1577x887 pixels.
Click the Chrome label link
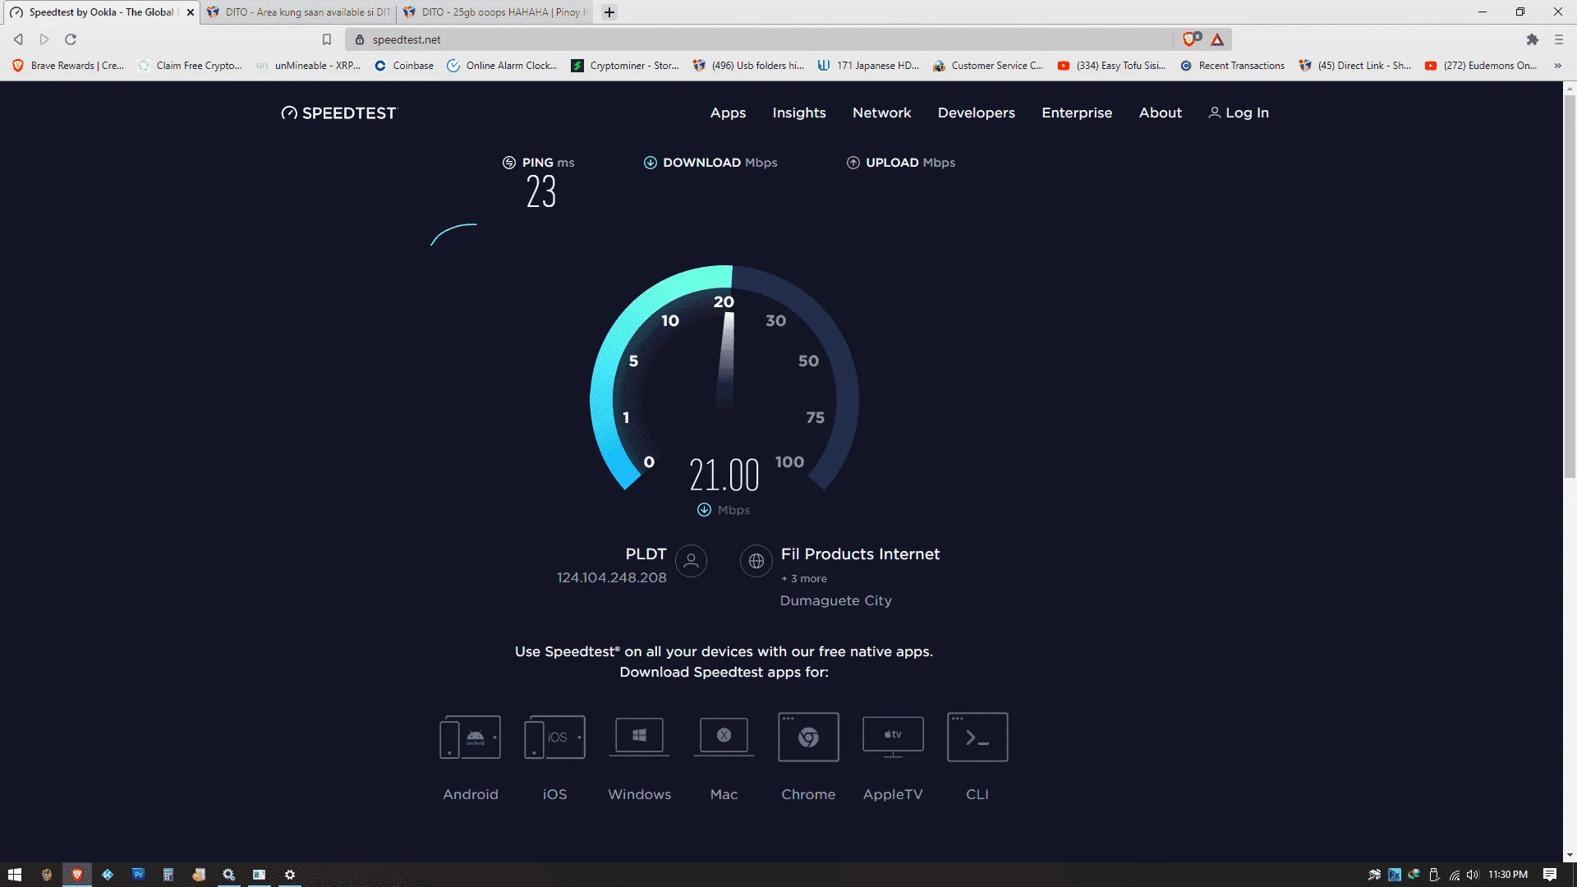808,794
